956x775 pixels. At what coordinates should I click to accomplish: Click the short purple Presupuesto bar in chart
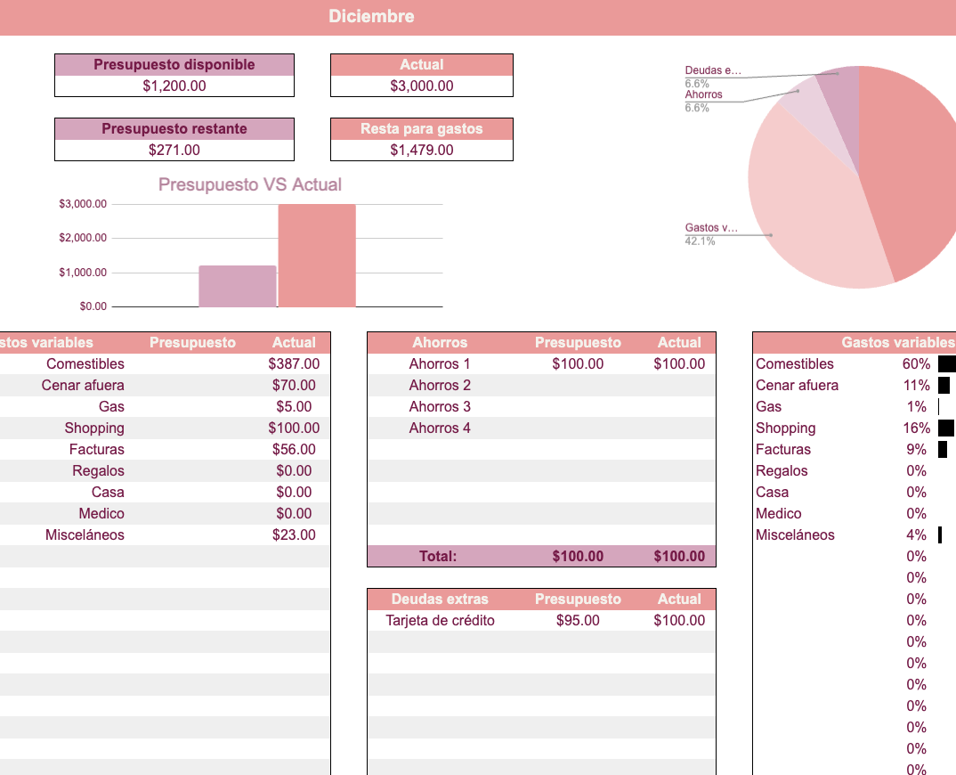(x=237, y=286)
